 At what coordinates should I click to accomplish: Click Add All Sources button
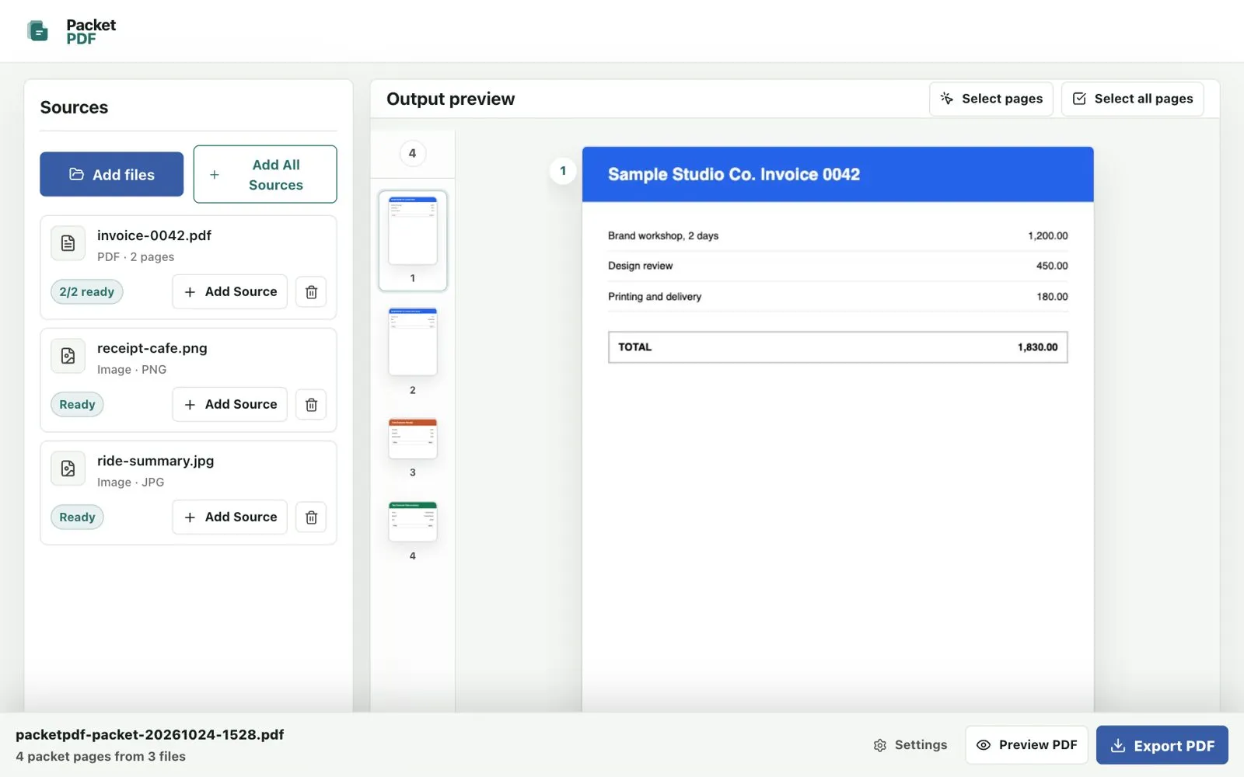click(x=265, y=174)
